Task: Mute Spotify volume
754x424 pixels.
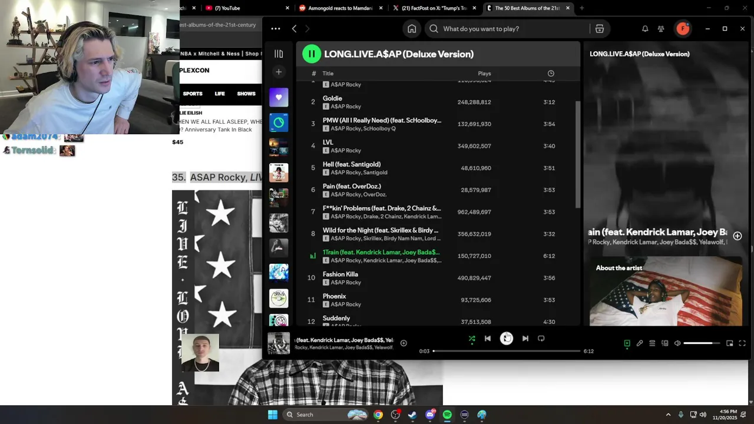Action: (677, 343)
